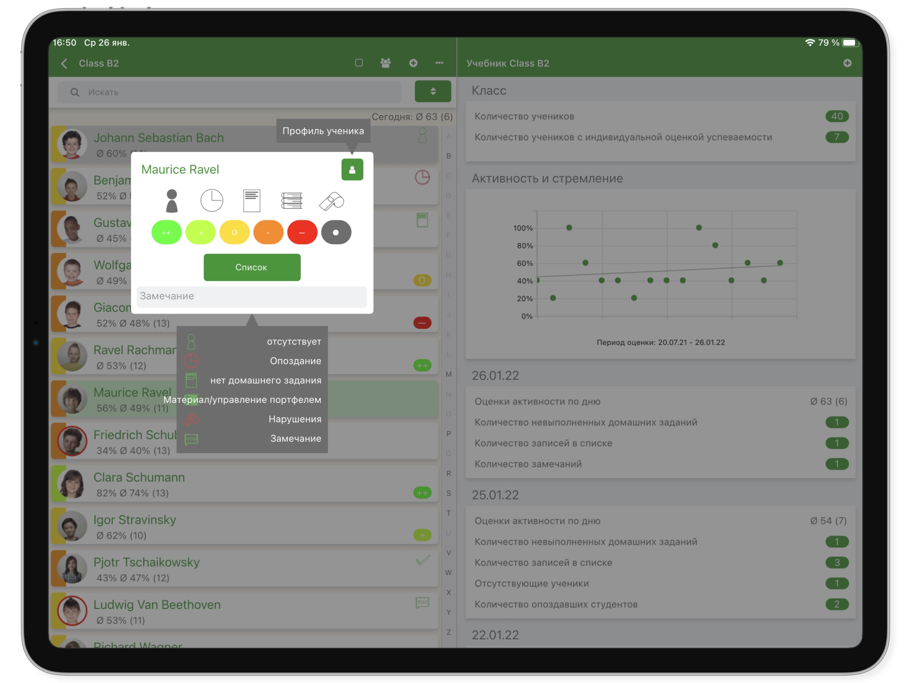This screenshot has height=683, width=911.
Task: Open the three-dots more menu
Action: [439, 63]
